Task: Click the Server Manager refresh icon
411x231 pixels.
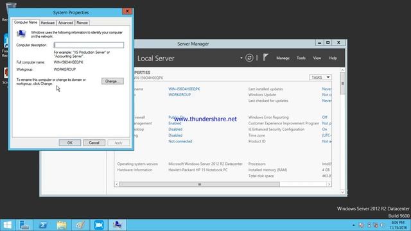Action: 249,58
